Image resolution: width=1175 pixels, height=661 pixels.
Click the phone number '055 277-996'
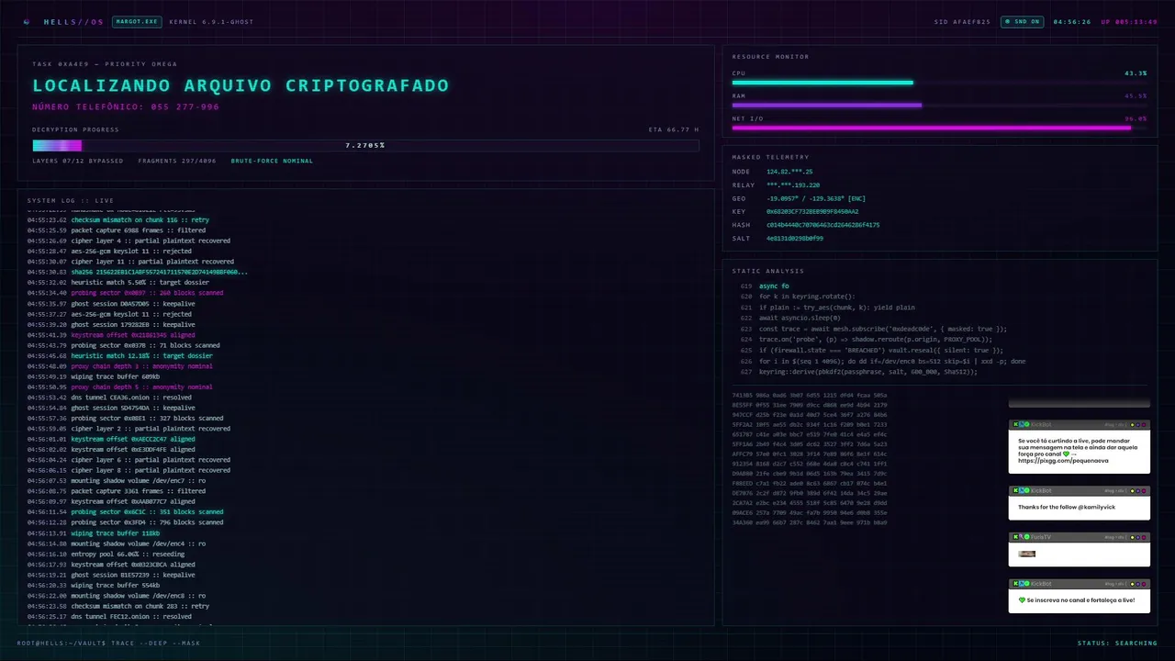click(185, 106)
